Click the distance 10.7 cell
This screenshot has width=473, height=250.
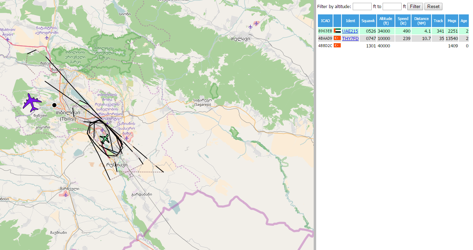click(x=421, y=39)
